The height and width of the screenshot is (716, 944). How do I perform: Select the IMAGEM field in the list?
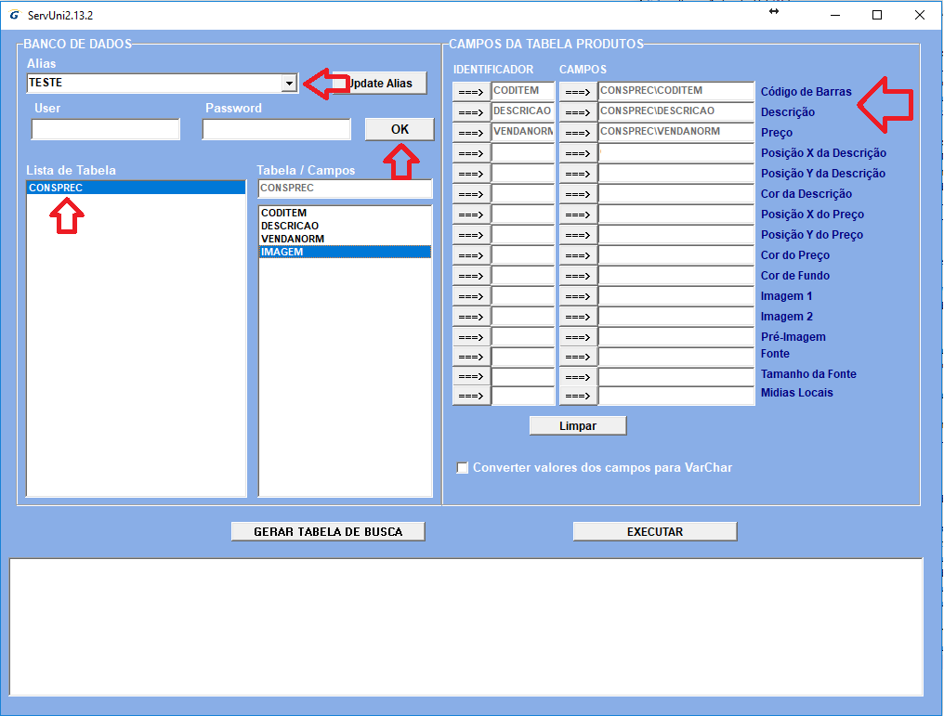click(344, 252)
